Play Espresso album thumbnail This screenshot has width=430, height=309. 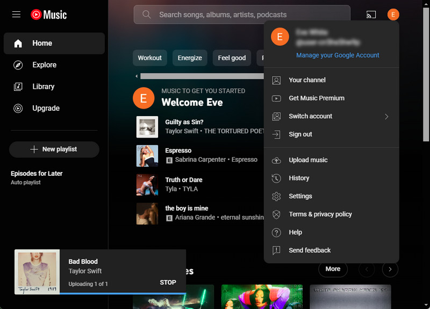pyautogui.click(x=147, y=156)
